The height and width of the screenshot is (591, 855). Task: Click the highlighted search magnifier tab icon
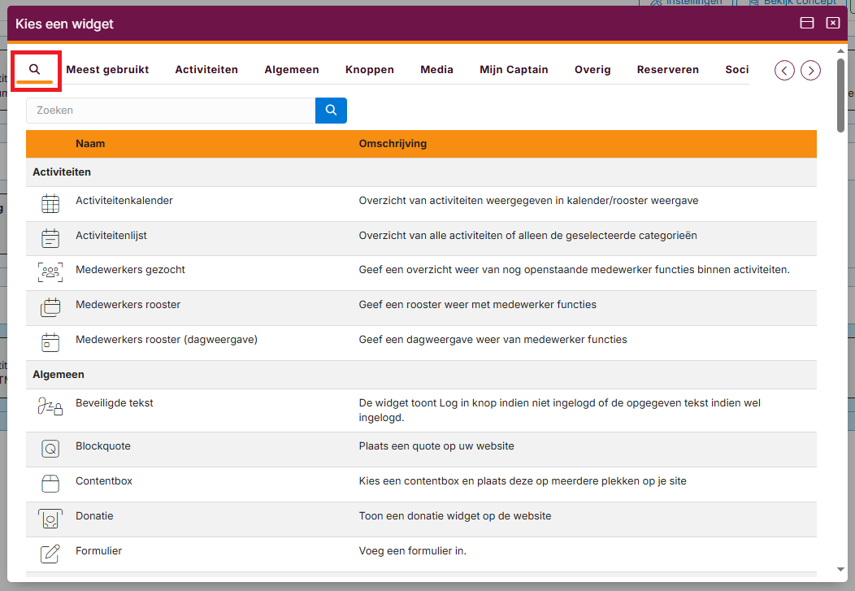[x=36, y=70]
